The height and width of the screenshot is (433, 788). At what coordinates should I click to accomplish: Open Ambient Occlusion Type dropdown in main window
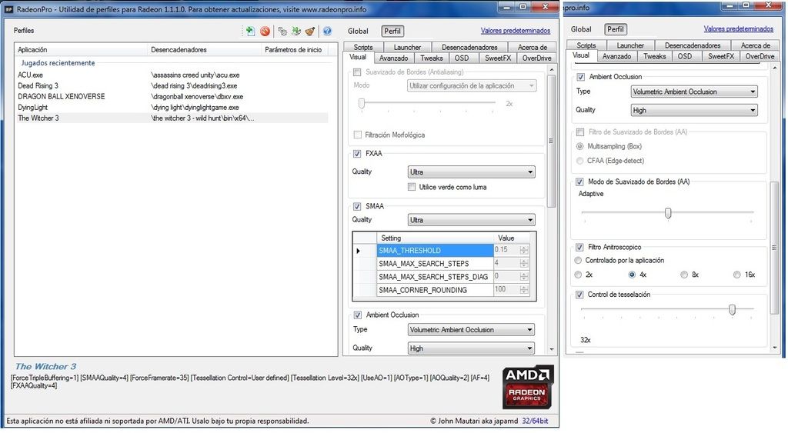click(471, 330)
